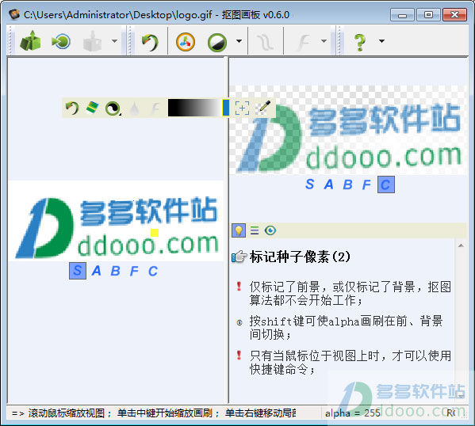Select view mode A under left image
Screen dimensions: 475x426
point(96,271)
